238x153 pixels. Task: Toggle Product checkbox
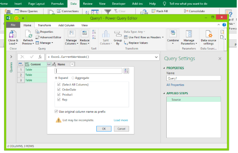coord(59,94)
